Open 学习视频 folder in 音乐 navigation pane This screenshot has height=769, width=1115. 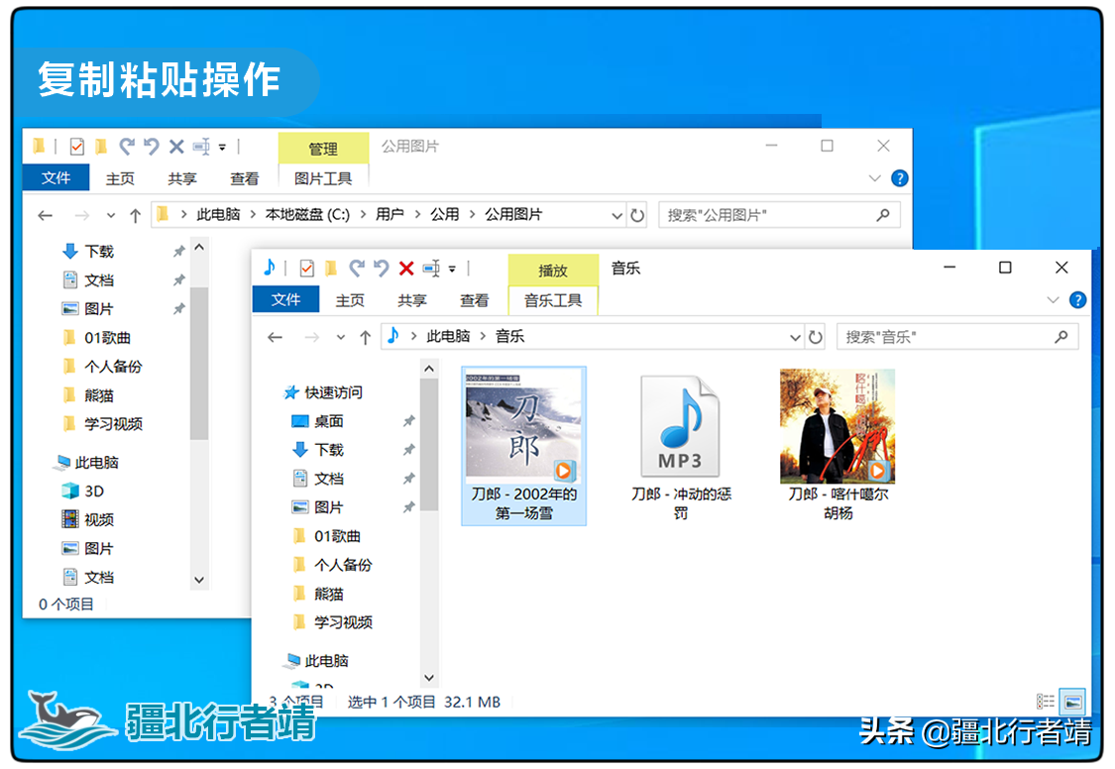tap(332, 622)
